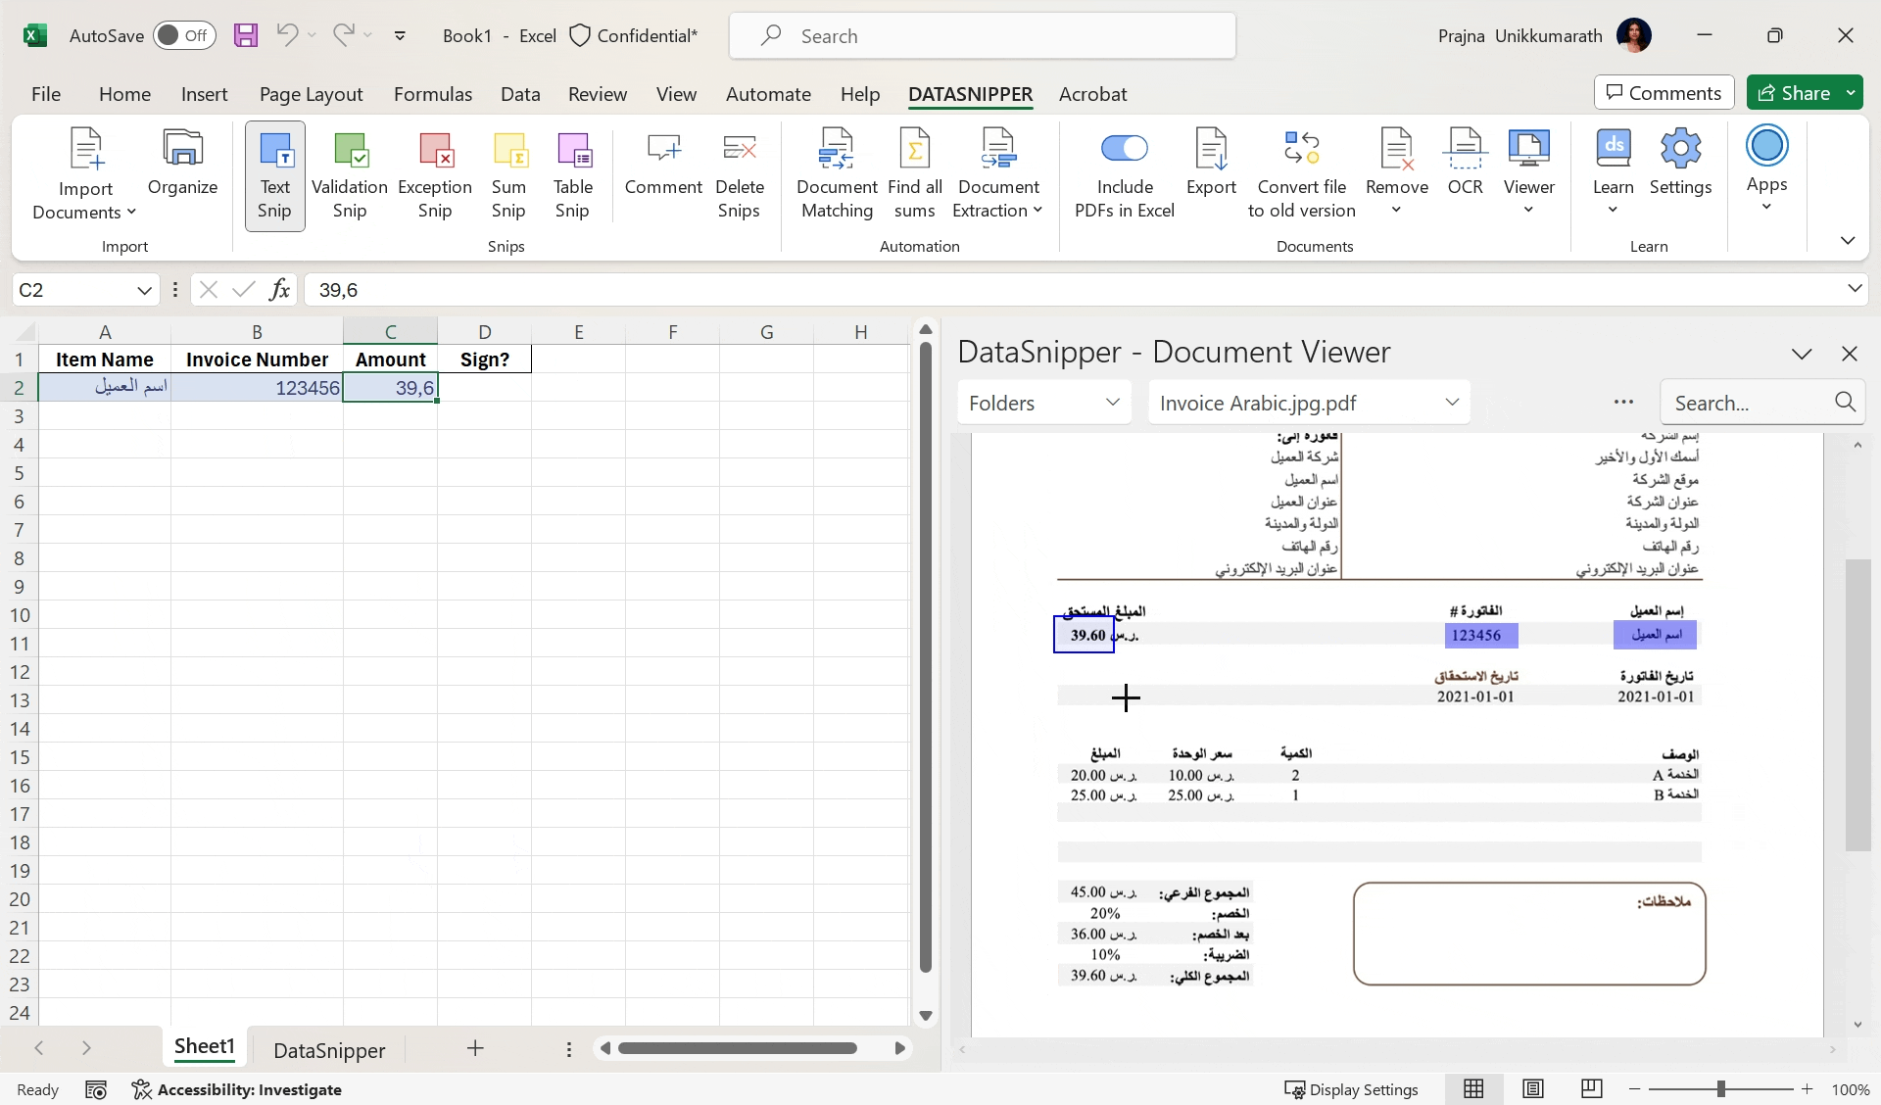Click the Share button
This screenshot has height=1105, width=1881.
[x=1794, y=93]
